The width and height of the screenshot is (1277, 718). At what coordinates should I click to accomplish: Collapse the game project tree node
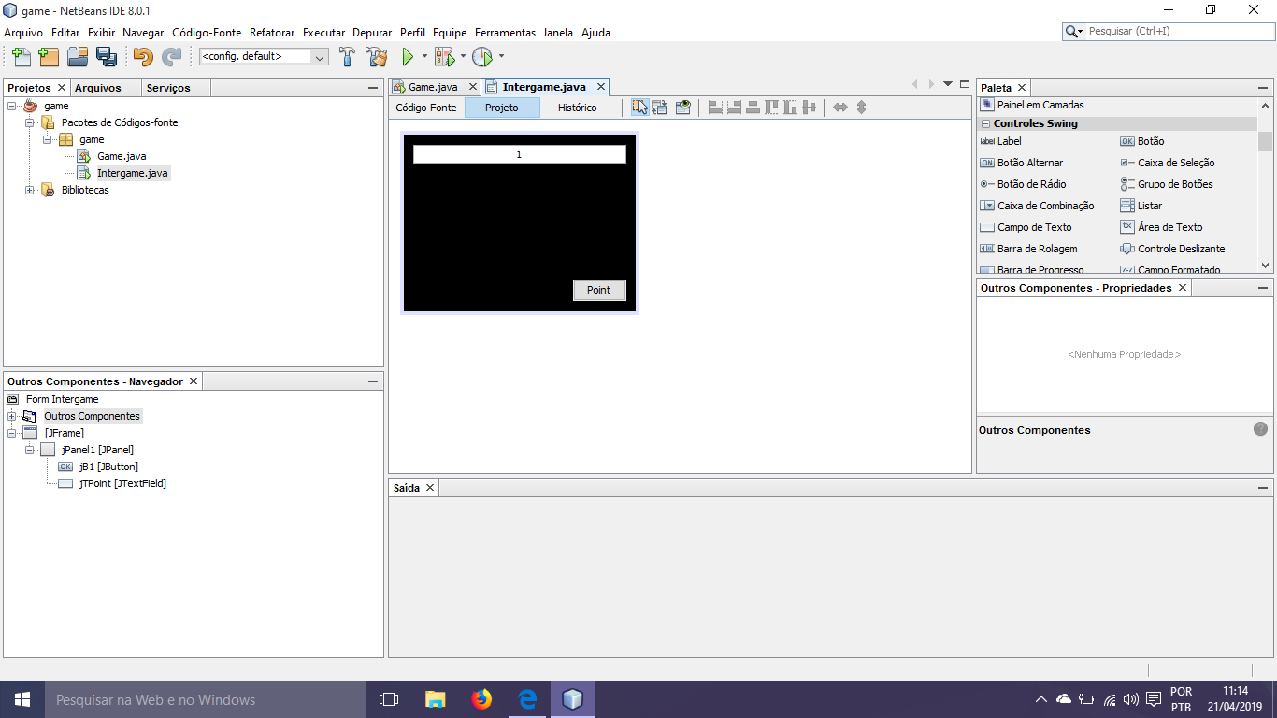(x=12, y=106)
